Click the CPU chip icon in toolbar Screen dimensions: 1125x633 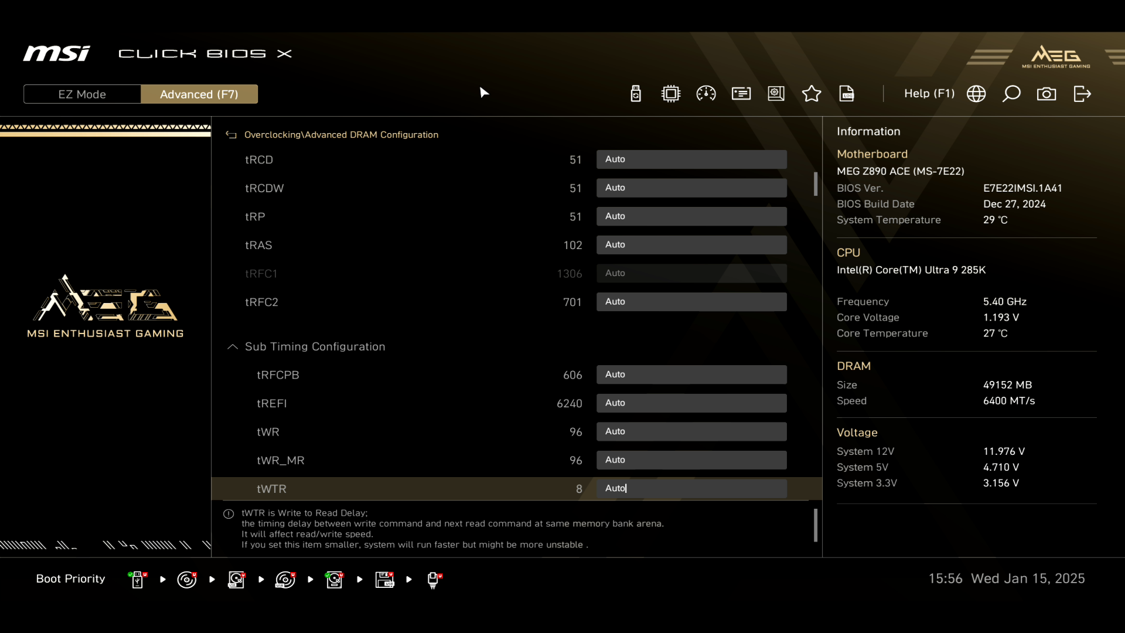pyautogui.click(x=671, y=94)
